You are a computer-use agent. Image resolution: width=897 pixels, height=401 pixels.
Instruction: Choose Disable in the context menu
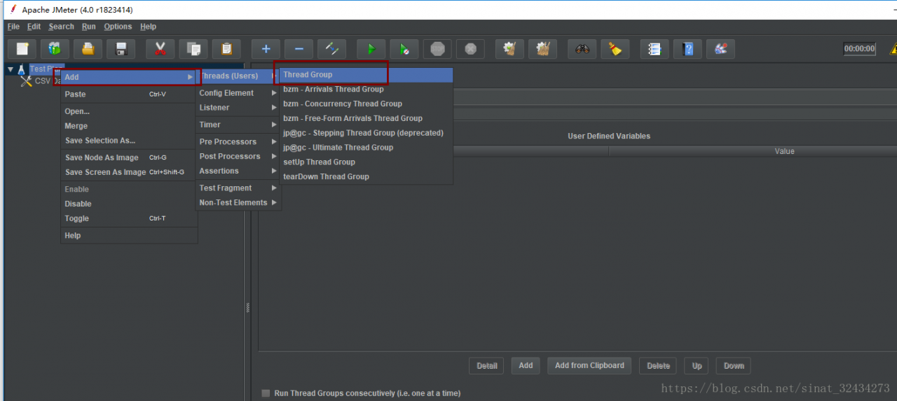(129, 204)
